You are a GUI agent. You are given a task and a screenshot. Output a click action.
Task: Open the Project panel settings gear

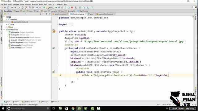47,14
